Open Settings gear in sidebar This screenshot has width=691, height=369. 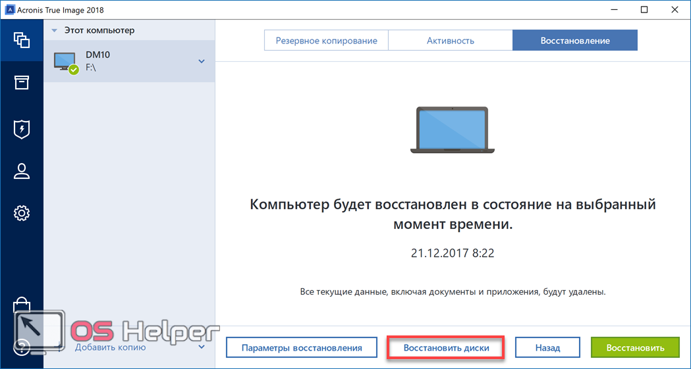click(22, 213)
